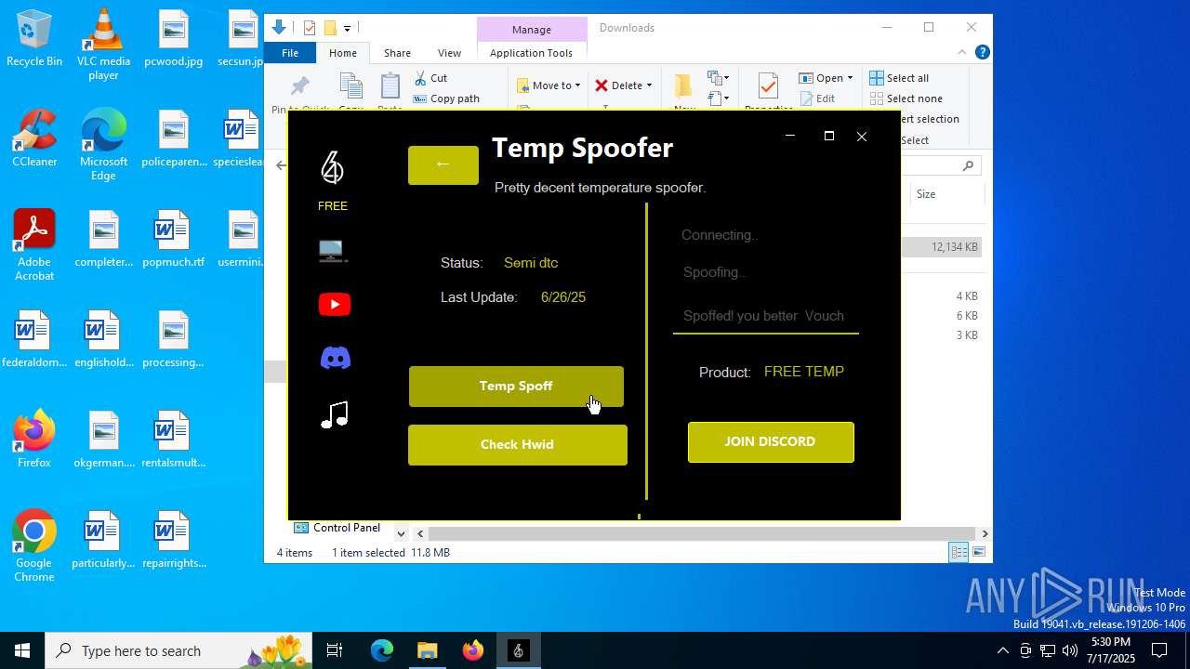
Task: Click the Explorer Help question mark icon
Action: point(982,53)
